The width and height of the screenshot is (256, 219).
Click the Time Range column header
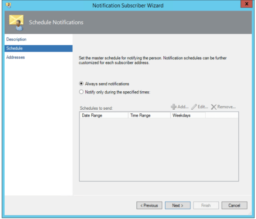[149, 115]
